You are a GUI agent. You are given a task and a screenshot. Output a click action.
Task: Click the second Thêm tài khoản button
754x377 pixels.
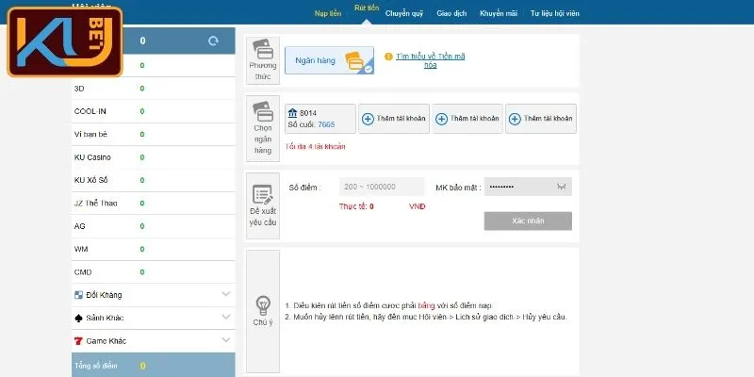[x=467, y=119]
